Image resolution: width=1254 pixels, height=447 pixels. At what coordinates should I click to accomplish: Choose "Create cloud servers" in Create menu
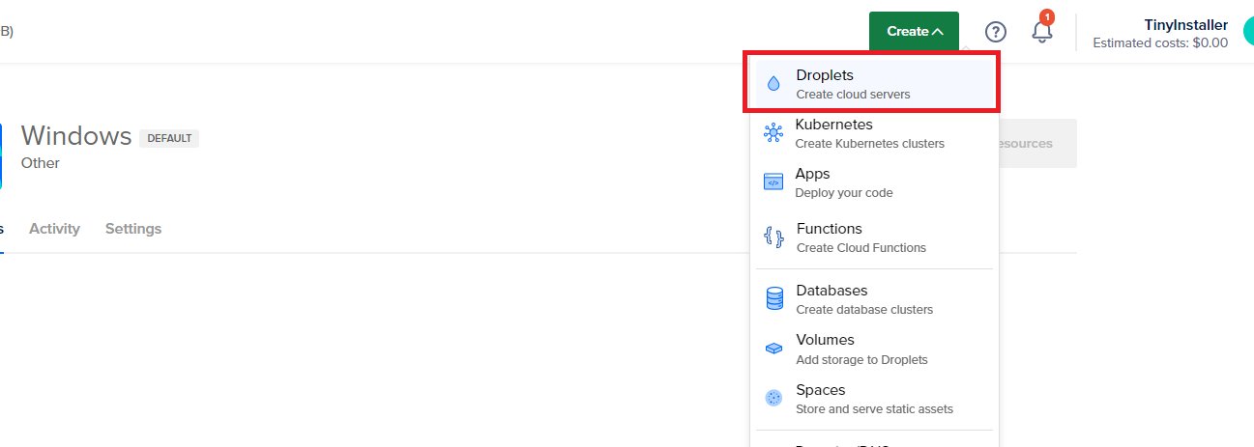point(852,95)
